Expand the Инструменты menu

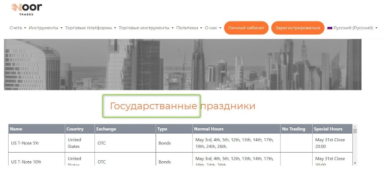[45, 28]
